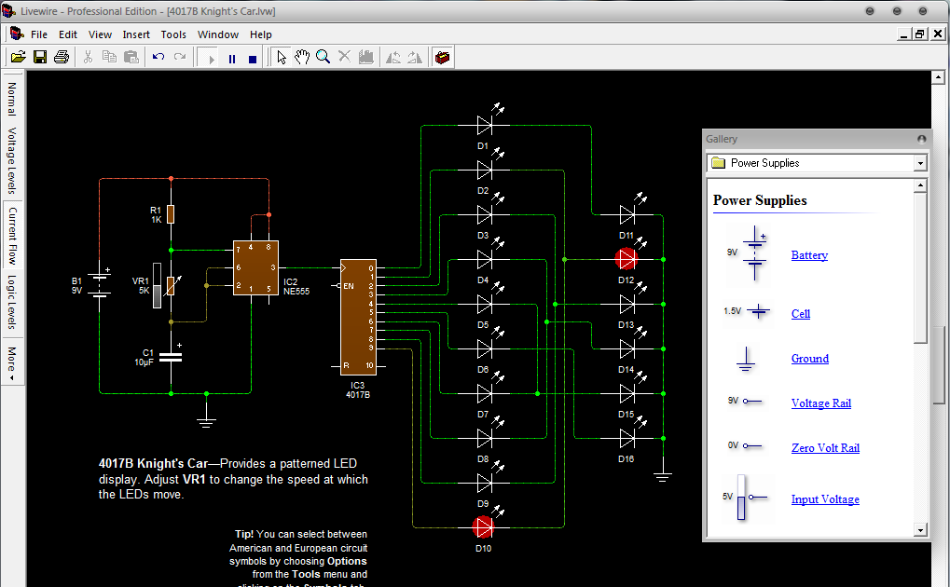Select the Run simulation play button

pyautogui.click(x=207, y=57)
